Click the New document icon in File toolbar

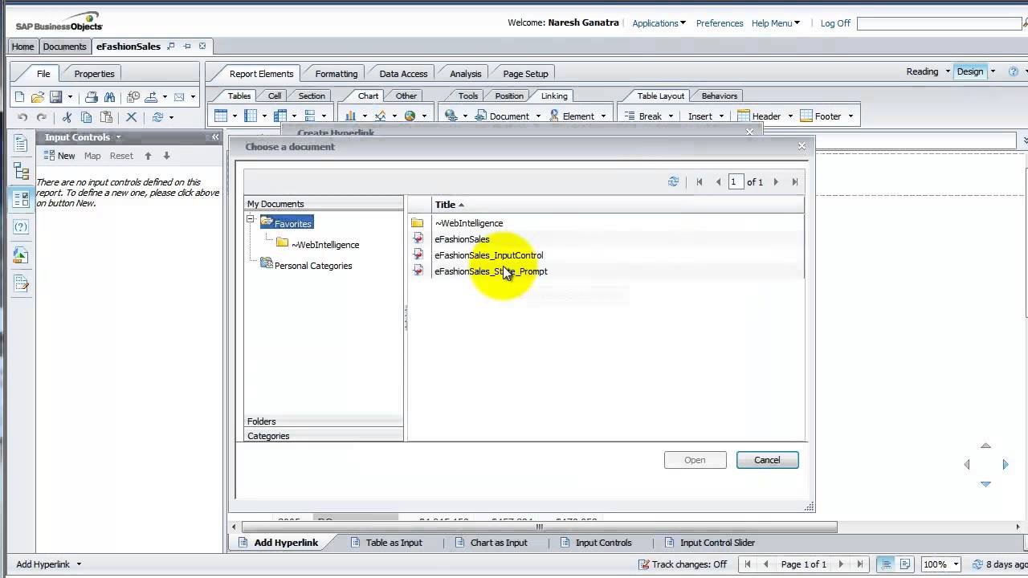20,97
